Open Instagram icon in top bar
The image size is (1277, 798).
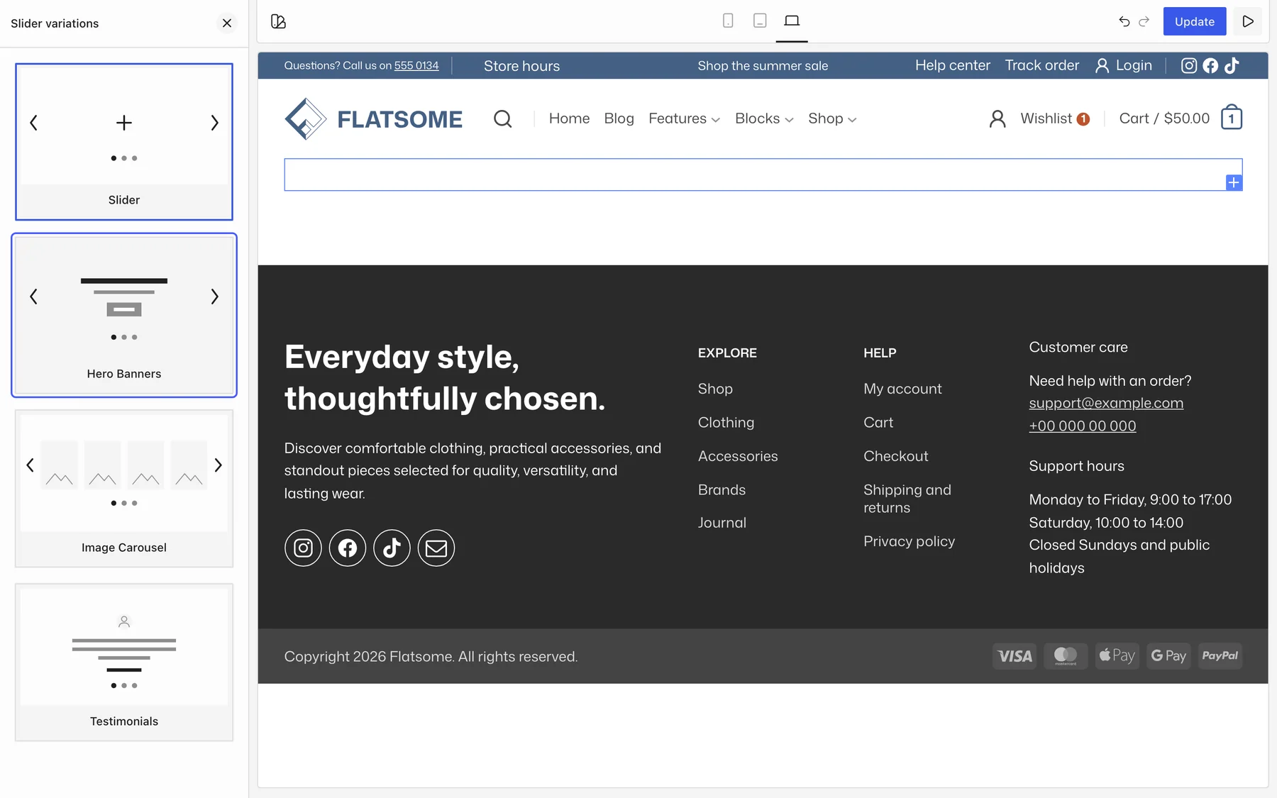click(x=1189, y=66)
